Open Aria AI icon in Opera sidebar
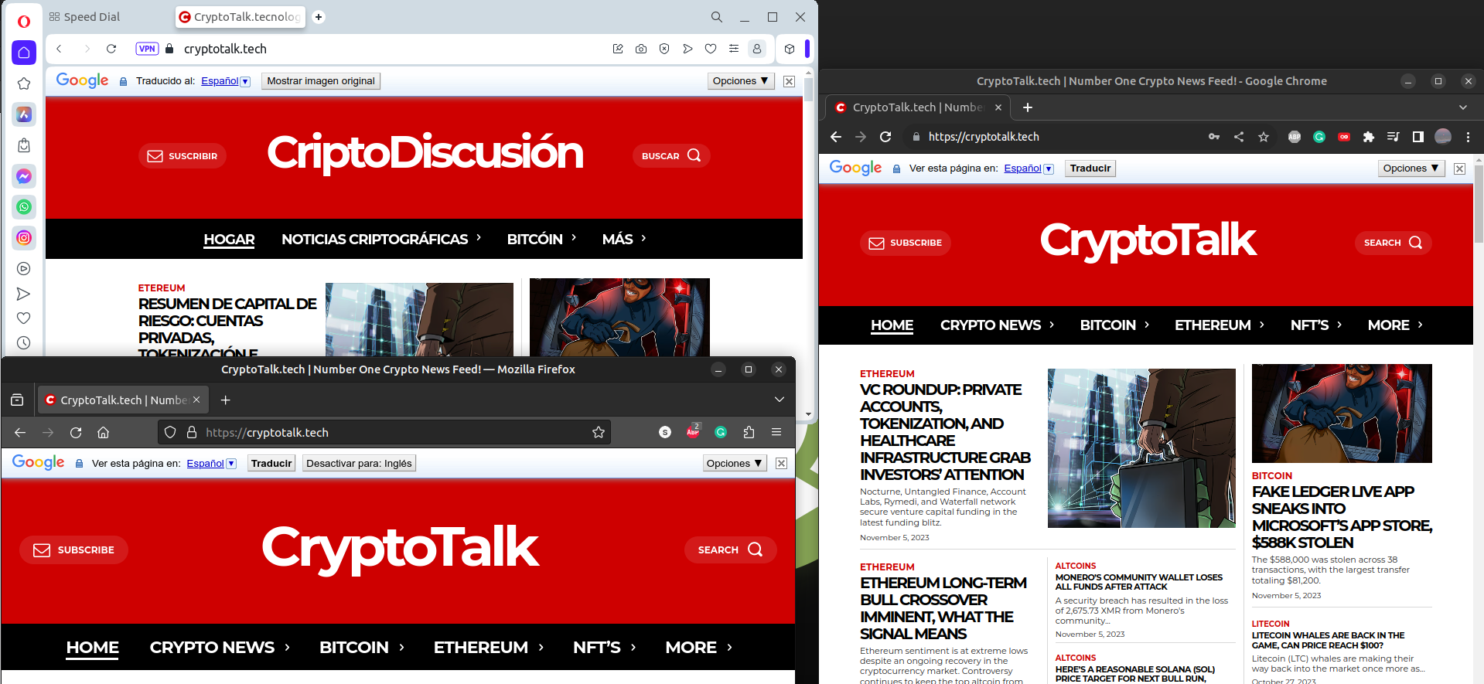1484x684 pixels. (x=24, y=114)
